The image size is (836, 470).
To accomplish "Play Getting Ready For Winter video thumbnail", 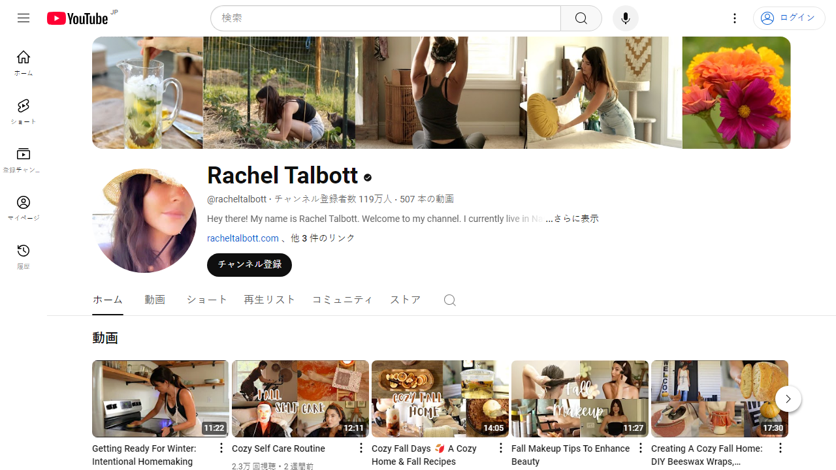I will pyautogui.click(x=161, y=398).
